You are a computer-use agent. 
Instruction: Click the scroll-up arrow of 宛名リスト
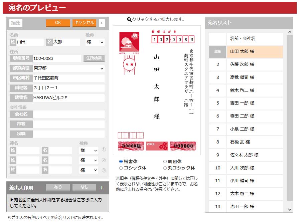point(290,32)
